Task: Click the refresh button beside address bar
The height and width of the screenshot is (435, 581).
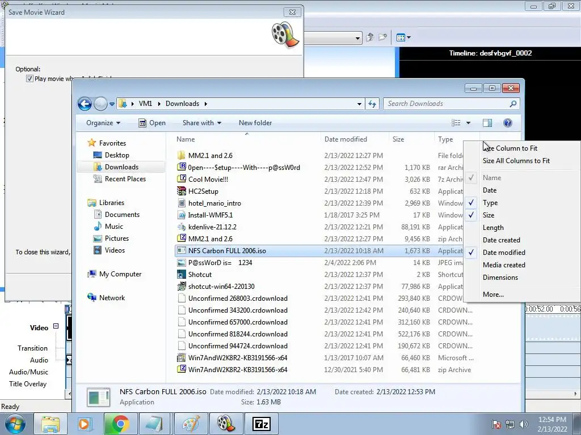Action: click(x=372, y=104)
